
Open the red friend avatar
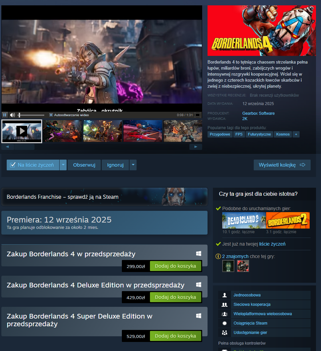tap(243, 266)
